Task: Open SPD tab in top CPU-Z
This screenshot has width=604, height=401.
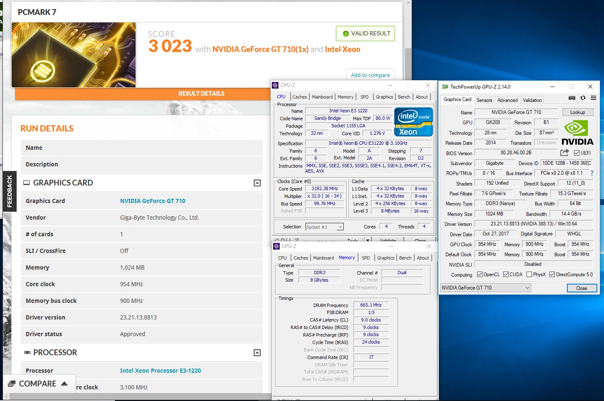Action: (365, 97)
